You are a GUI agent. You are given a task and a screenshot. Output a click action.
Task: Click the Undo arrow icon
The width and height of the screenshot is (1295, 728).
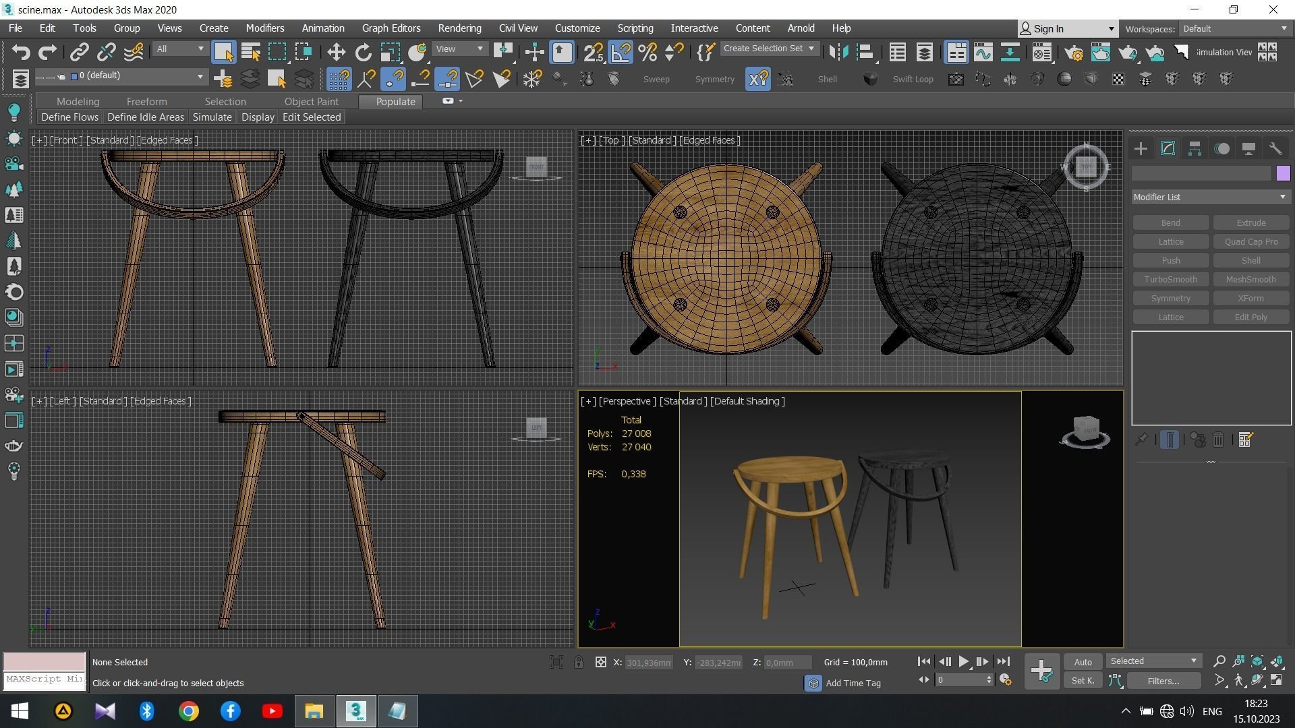click(x=20, y=52)
